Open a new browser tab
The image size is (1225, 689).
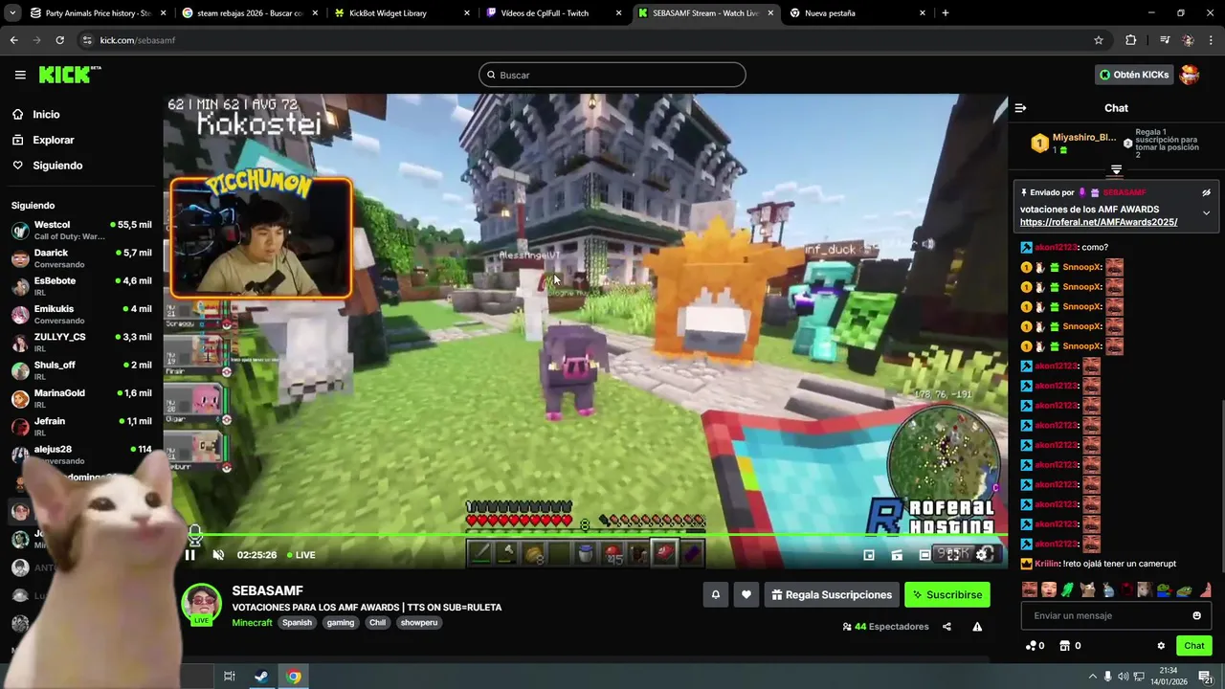pos(946,13)
